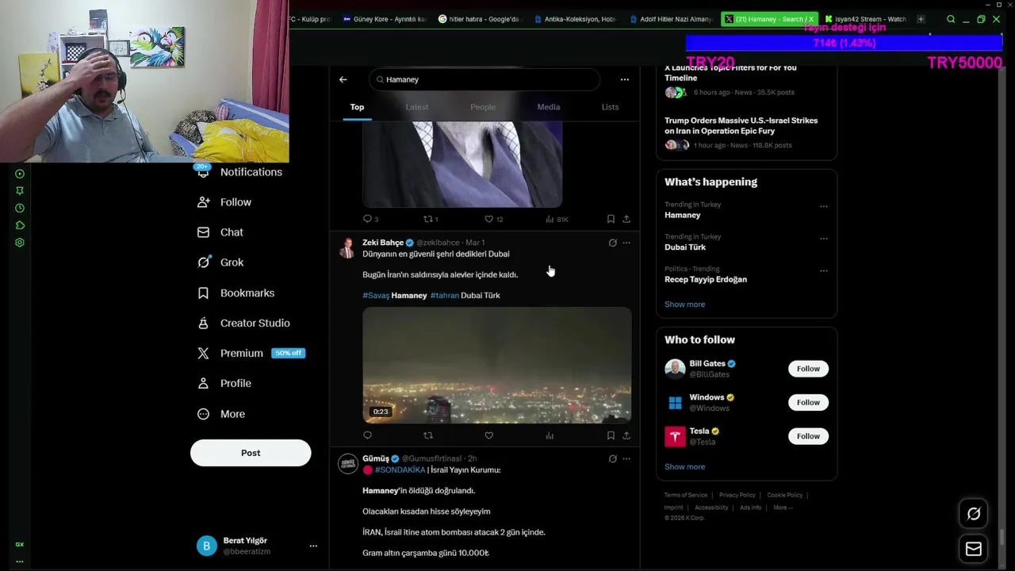Play the 0:23 Dubai night video
Viewport: 1015px width, 571px height.
point(497,366)
